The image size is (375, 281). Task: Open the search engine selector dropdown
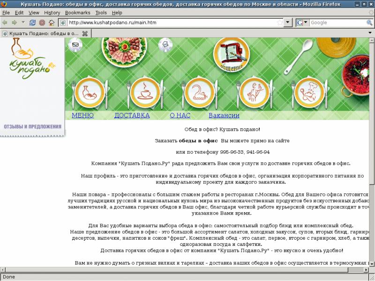pos(302,22)
